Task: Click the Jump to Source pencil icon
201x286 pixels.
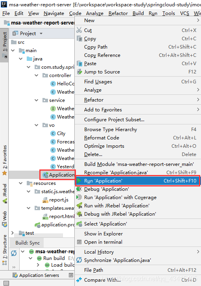Action: coord(79,71)
